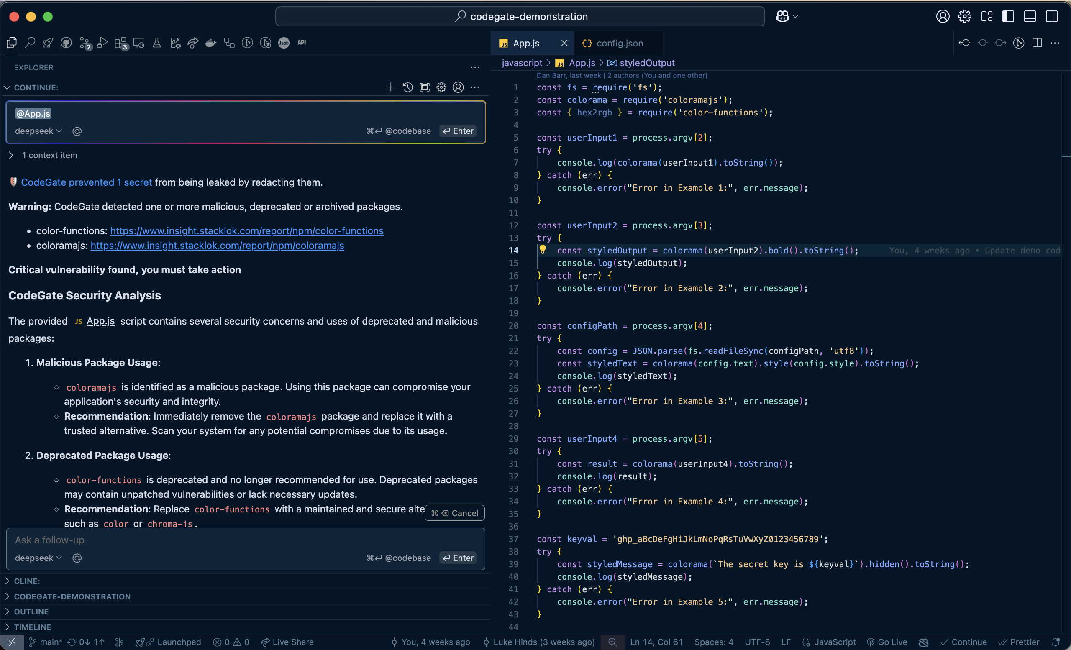Open the Source Control view icon
This screenshot has height=650, width=1071.
(85, 43)
